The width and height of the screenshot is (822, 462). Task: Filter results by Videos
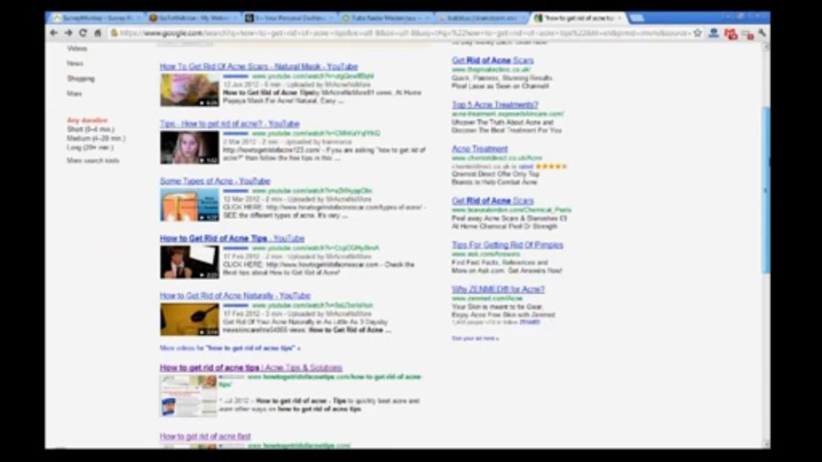pyautogui.click(x=76, y=49)
